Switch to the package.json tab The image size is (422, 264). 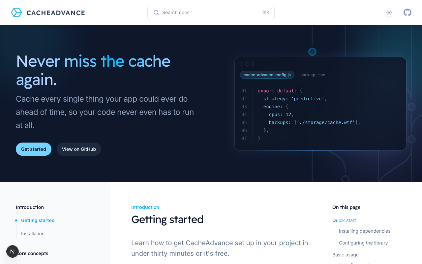tap(313, 75)
